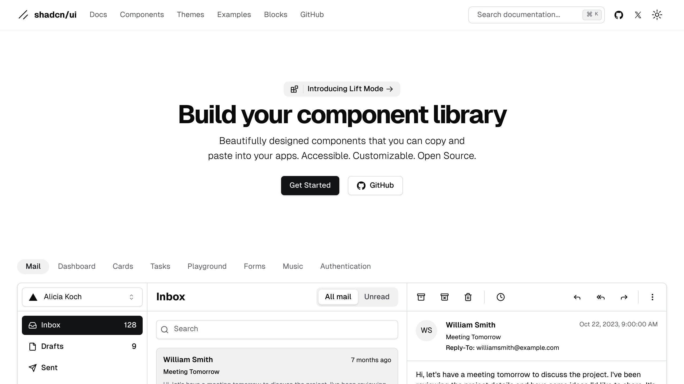
Task: Click the mail search input field
Action: coord(277,329)
